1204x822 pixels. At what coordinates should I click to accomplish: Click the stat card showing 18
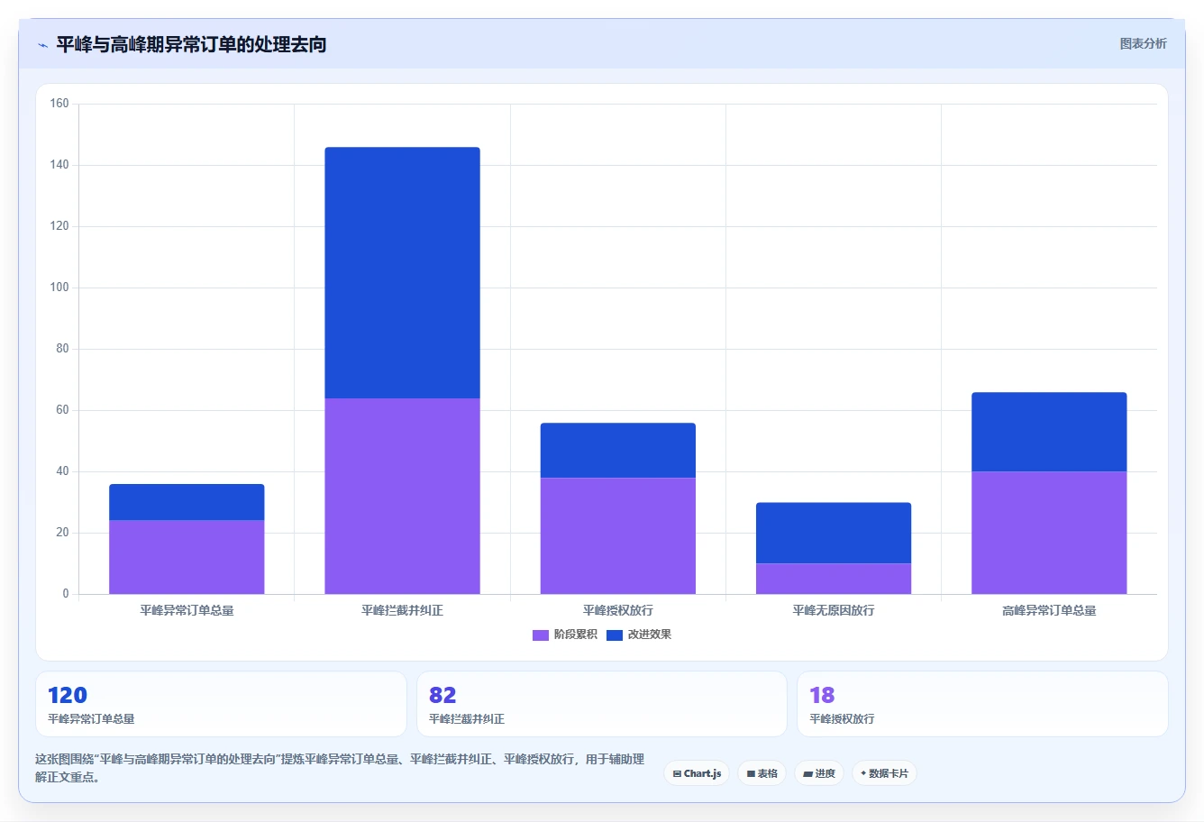pyautogui.click(x=982, y=704)
